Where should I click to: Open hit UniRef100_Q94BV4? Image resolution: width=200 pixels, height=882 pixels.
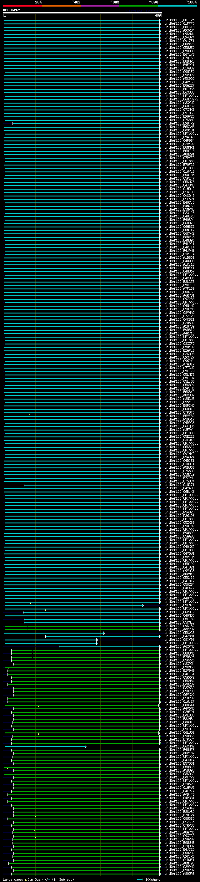click(x=179, y=37)
